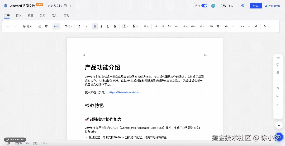Image resolution: width=285 pixels, height=146 pixels.
Task: Click the JitWord logo icon
Action: point(6,6)
